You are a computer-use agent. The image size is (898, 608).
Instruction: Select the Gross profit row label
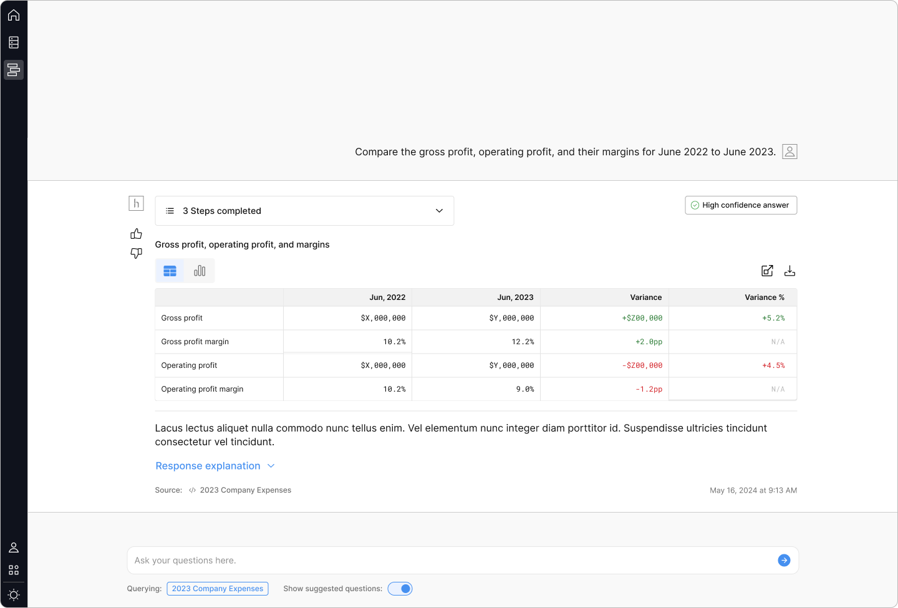[182, 318]
